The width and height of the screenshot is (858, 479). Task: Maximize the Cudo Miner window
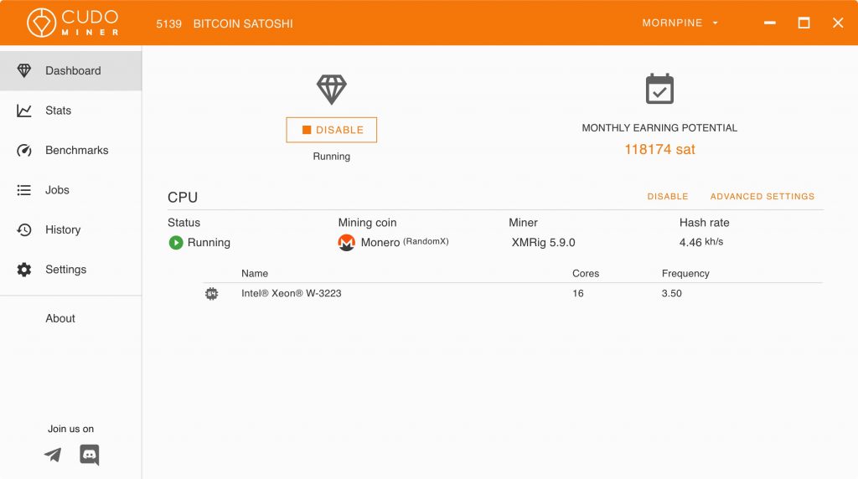click(804, 23)
